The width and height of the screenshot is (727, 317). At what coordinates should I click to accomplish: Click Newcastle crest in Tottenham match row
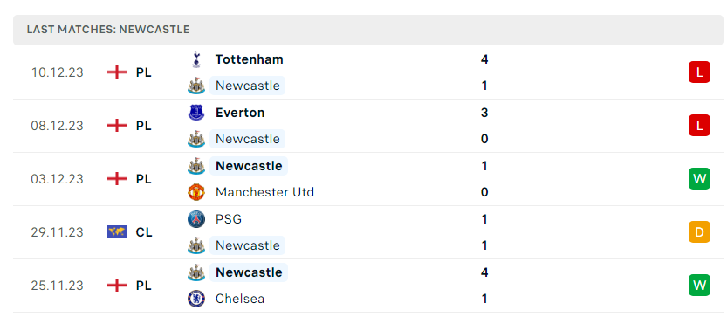tap(196, 86)
